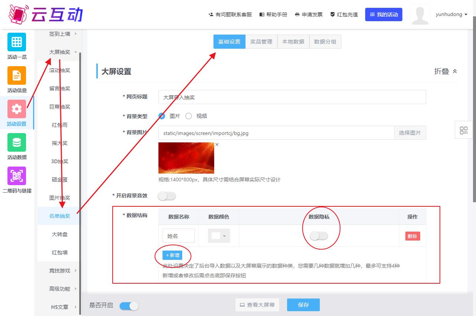
Task: Open the yunhudong account dropdown
Action: pos(451,14)
